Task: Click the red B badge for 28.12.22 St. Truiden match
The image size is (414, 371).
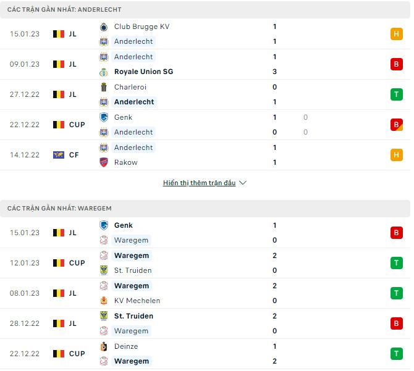Action: tap(397, 323)
